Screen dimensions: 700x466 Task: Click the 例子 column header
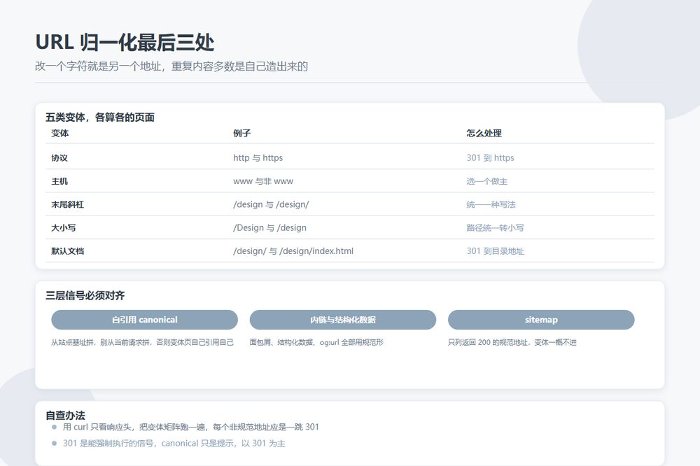click(242, 133)
